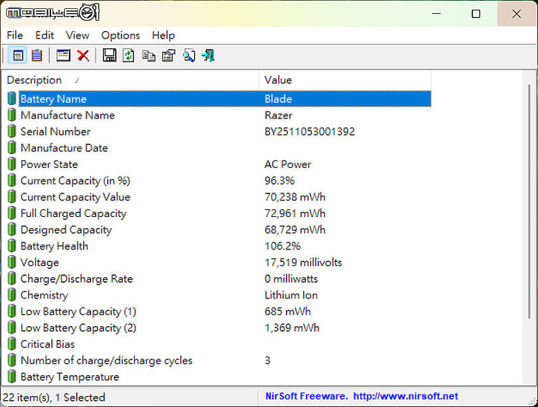The width and height of the screenshot is (538, 407).
Task: Switch to the Battery Log view icon
Action: [x=37, y=55]
